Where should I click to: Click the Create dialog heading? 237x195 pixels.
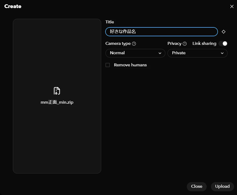click(x=13, y=6)
